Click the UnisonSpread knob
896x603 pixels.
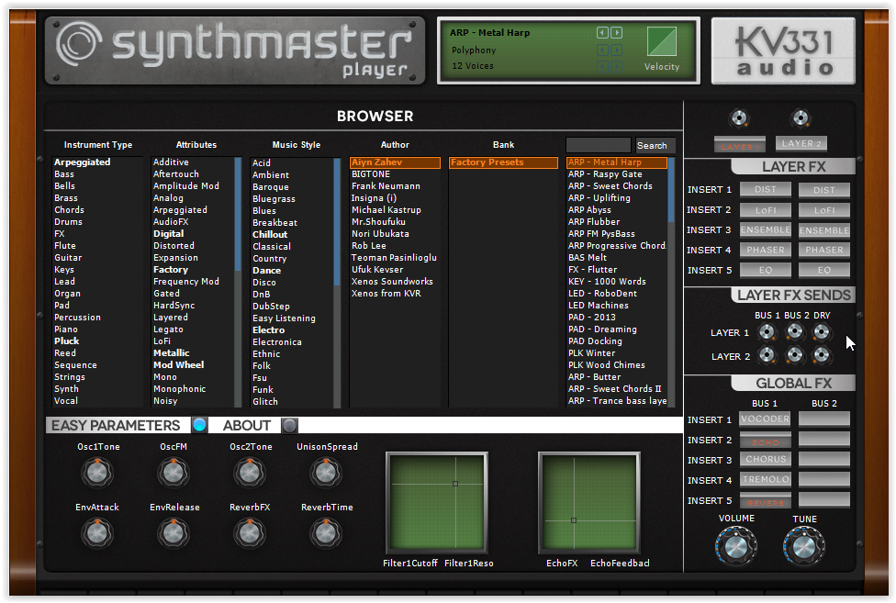tap(326, 473)
